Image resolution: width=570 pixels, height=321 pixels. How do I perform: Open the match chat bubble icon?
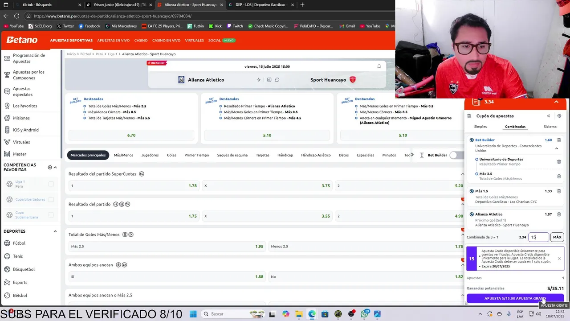tap(277, 80)
